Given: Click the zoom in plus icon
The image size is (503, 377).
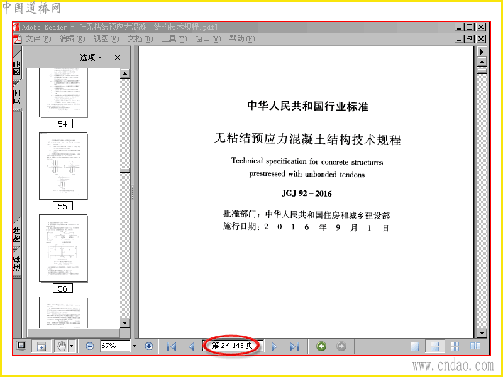Looking at the screenshot, I should (x=148, y=346).
